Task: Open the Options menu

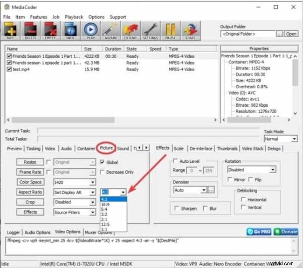Action: [96, 17]
